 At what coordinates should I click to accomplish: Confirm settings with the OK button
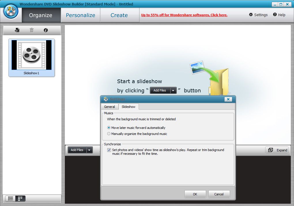click(x=195, y=194)
